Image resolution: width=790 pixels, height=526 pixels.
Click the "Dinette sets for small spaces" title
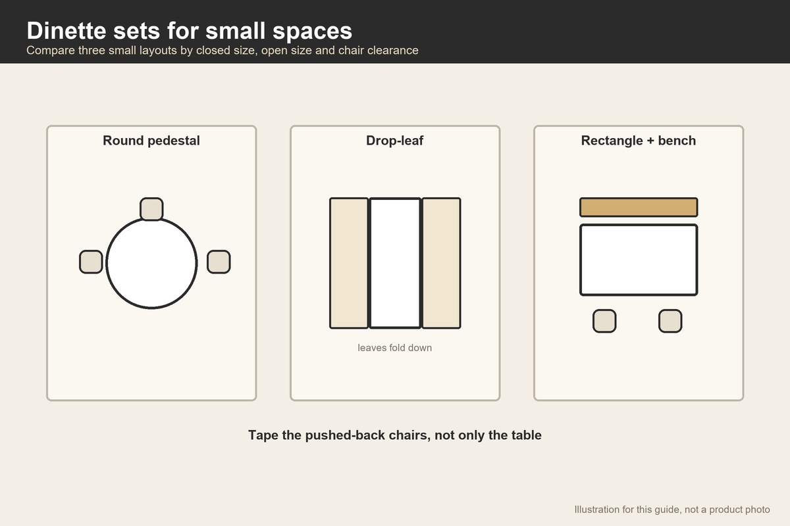[x=190, y=31]
